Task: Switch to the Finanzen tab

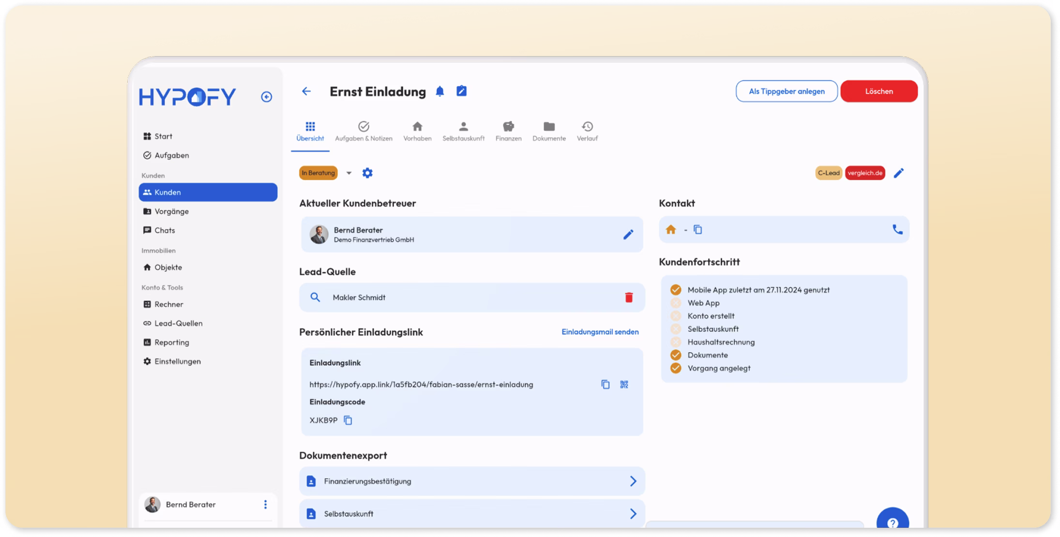Action: click(508, 131)
